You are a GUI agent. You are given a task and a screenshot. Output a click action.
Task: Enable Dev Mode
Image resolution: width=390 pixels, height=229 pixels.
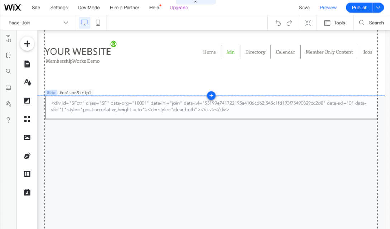coord(89,7)
